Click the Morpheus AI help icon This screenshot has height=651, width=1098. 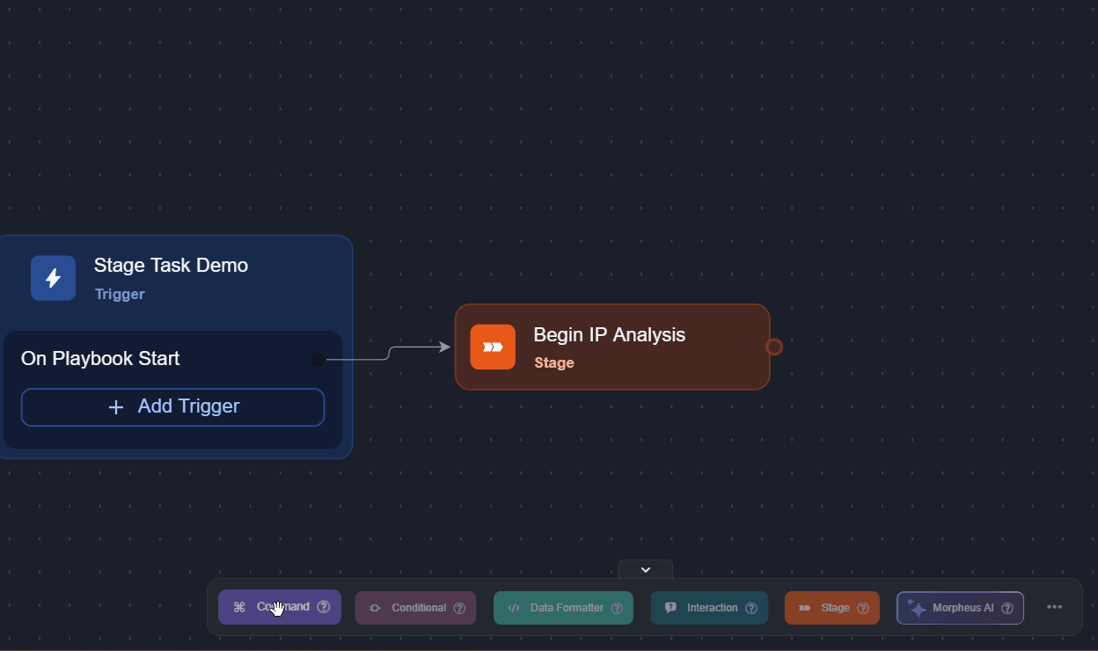(1007, 608)
